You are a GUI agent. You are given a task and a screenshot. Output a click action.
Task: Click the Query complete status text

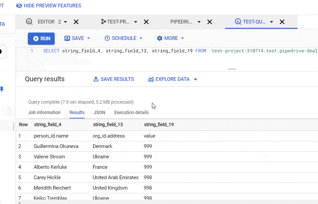pyautogui.click(x=81, y=102)
